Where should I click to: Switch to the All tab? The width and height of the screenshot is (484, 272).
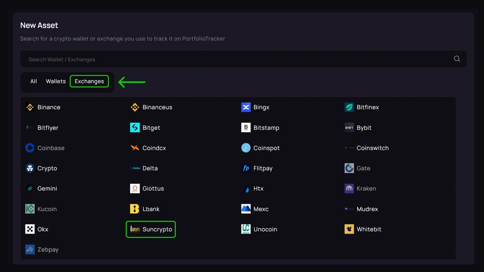[x=33, y=81]
